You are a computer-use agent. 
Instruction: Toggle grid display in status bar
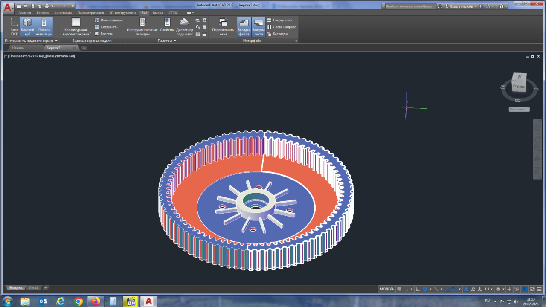click(x=399, y=289)
